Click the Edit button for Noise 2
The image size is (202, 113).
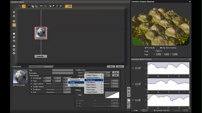click(116, 75)
